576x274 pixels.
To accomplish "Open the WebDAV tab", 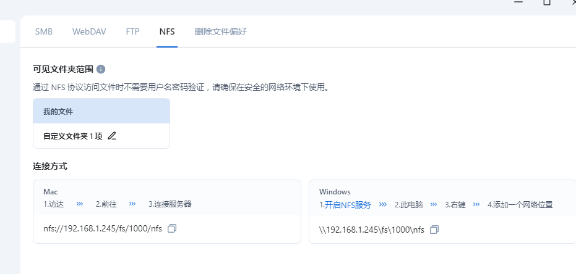I will click(89, 31).
